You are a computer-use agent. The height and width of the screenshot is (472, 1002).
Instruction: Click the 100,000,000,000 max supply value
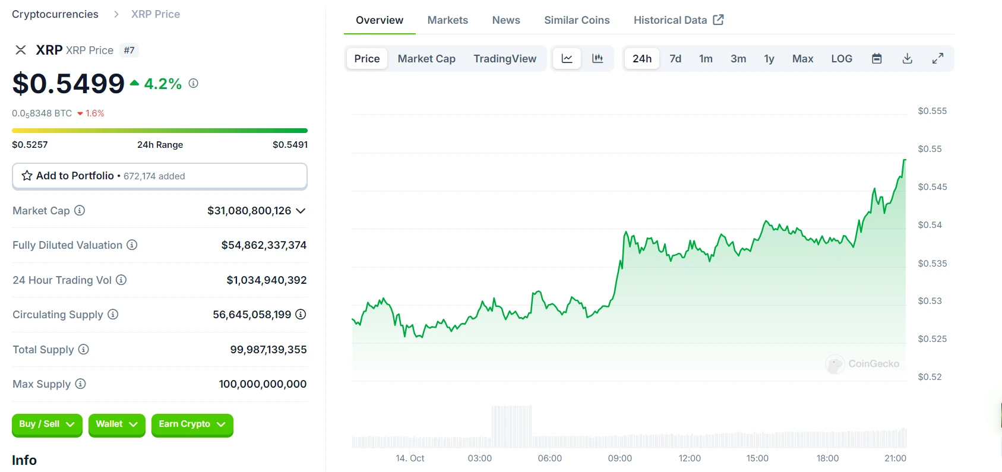click(x=263, y=384)
